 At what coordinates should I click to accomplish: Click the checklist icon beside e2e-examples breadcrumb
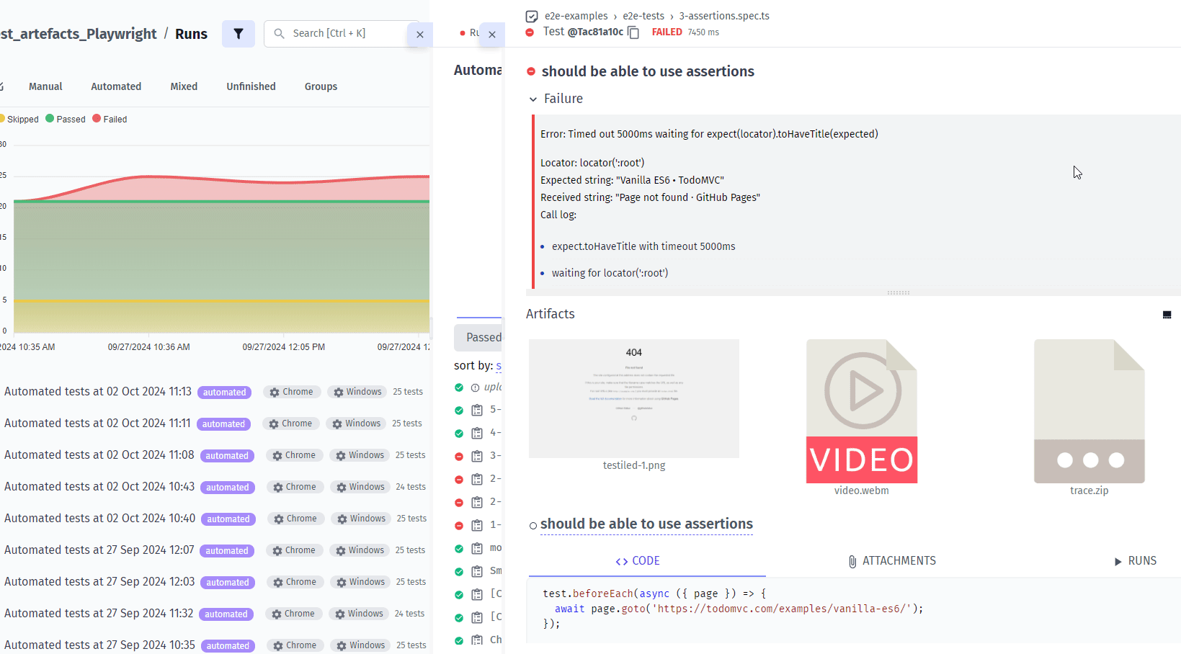coord(532,17)
